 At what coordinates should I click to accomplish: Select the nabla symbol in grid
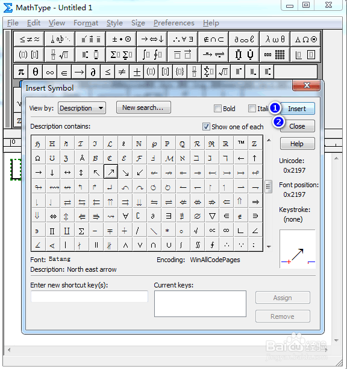(x=212, y=216)
